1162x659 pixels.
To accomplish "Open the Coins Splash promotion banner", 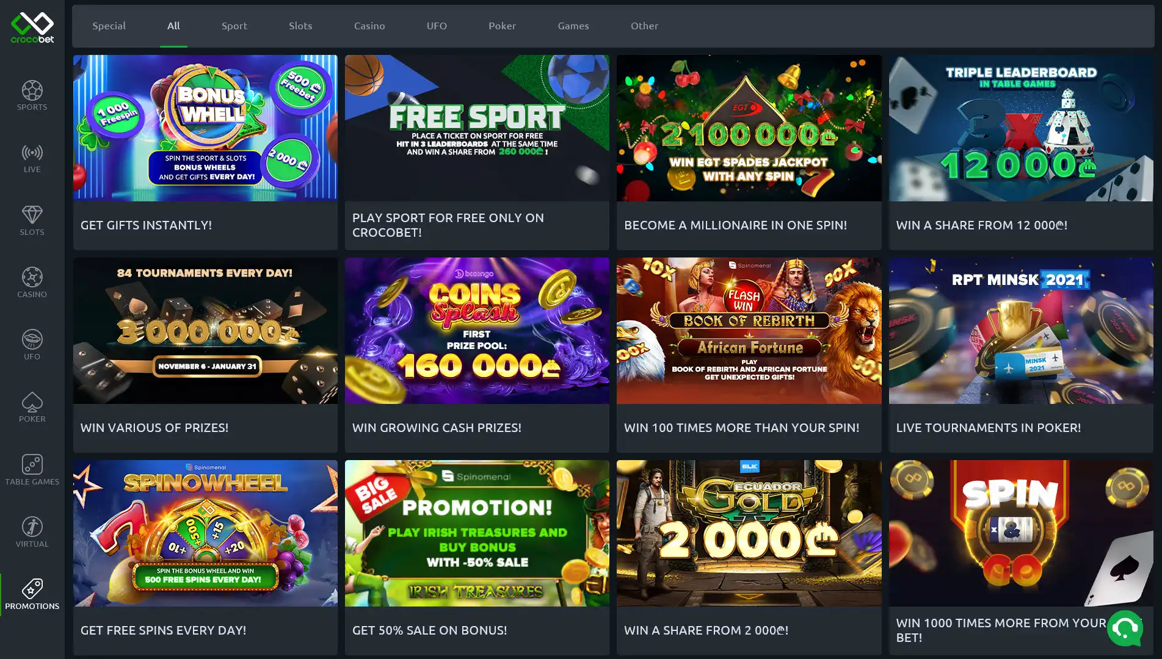I will 477,331.
